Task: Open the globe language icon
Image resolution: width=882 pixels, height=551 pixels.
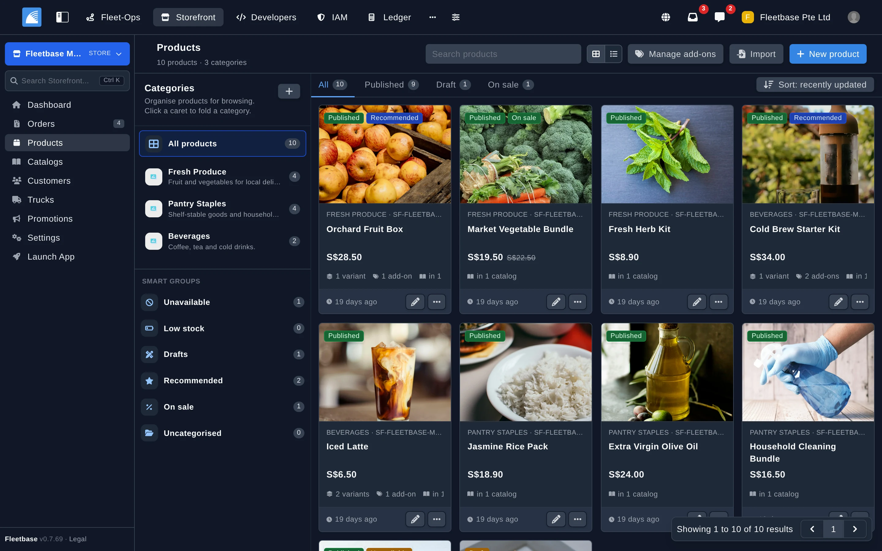Action: pyautogui.click(x=665, y=17)
